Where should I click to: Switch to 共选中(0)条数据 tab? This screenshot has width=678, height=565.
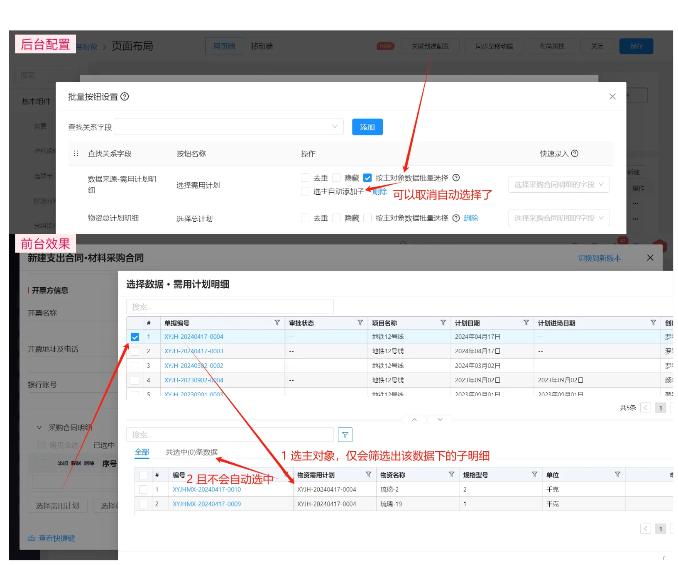point(191,452)
